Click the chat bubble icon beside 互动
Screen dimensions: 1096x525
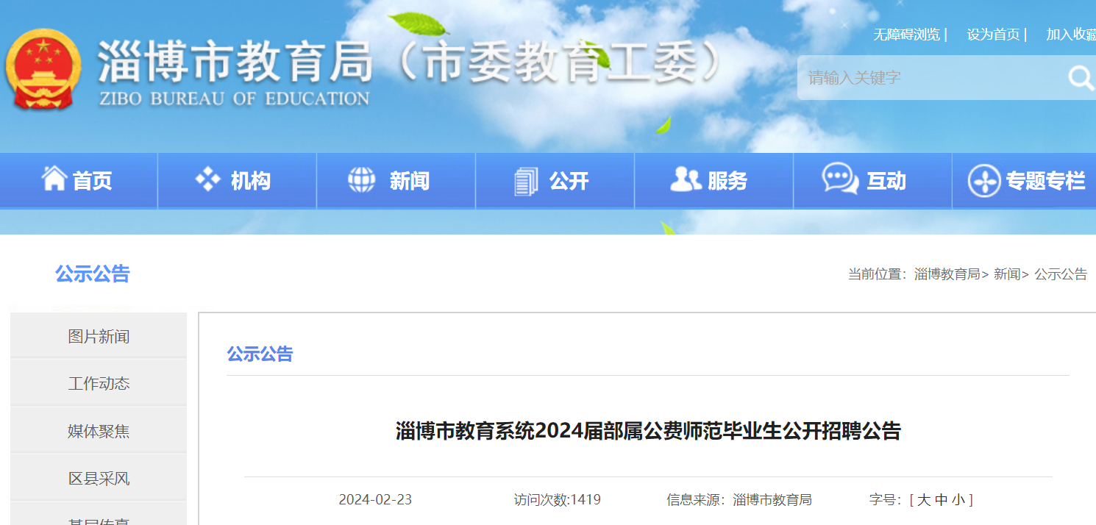pyautogui.click(x=840, y=179)
